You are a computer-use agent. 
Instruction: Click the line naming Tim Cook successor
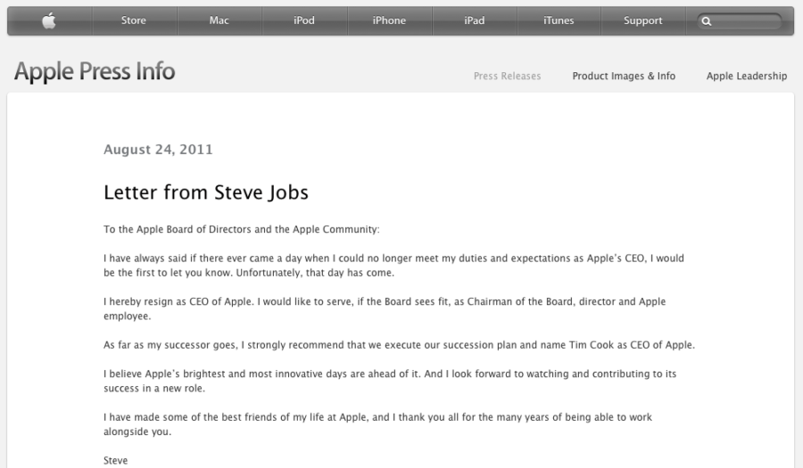pyautogui.click(x=400, y=345)
